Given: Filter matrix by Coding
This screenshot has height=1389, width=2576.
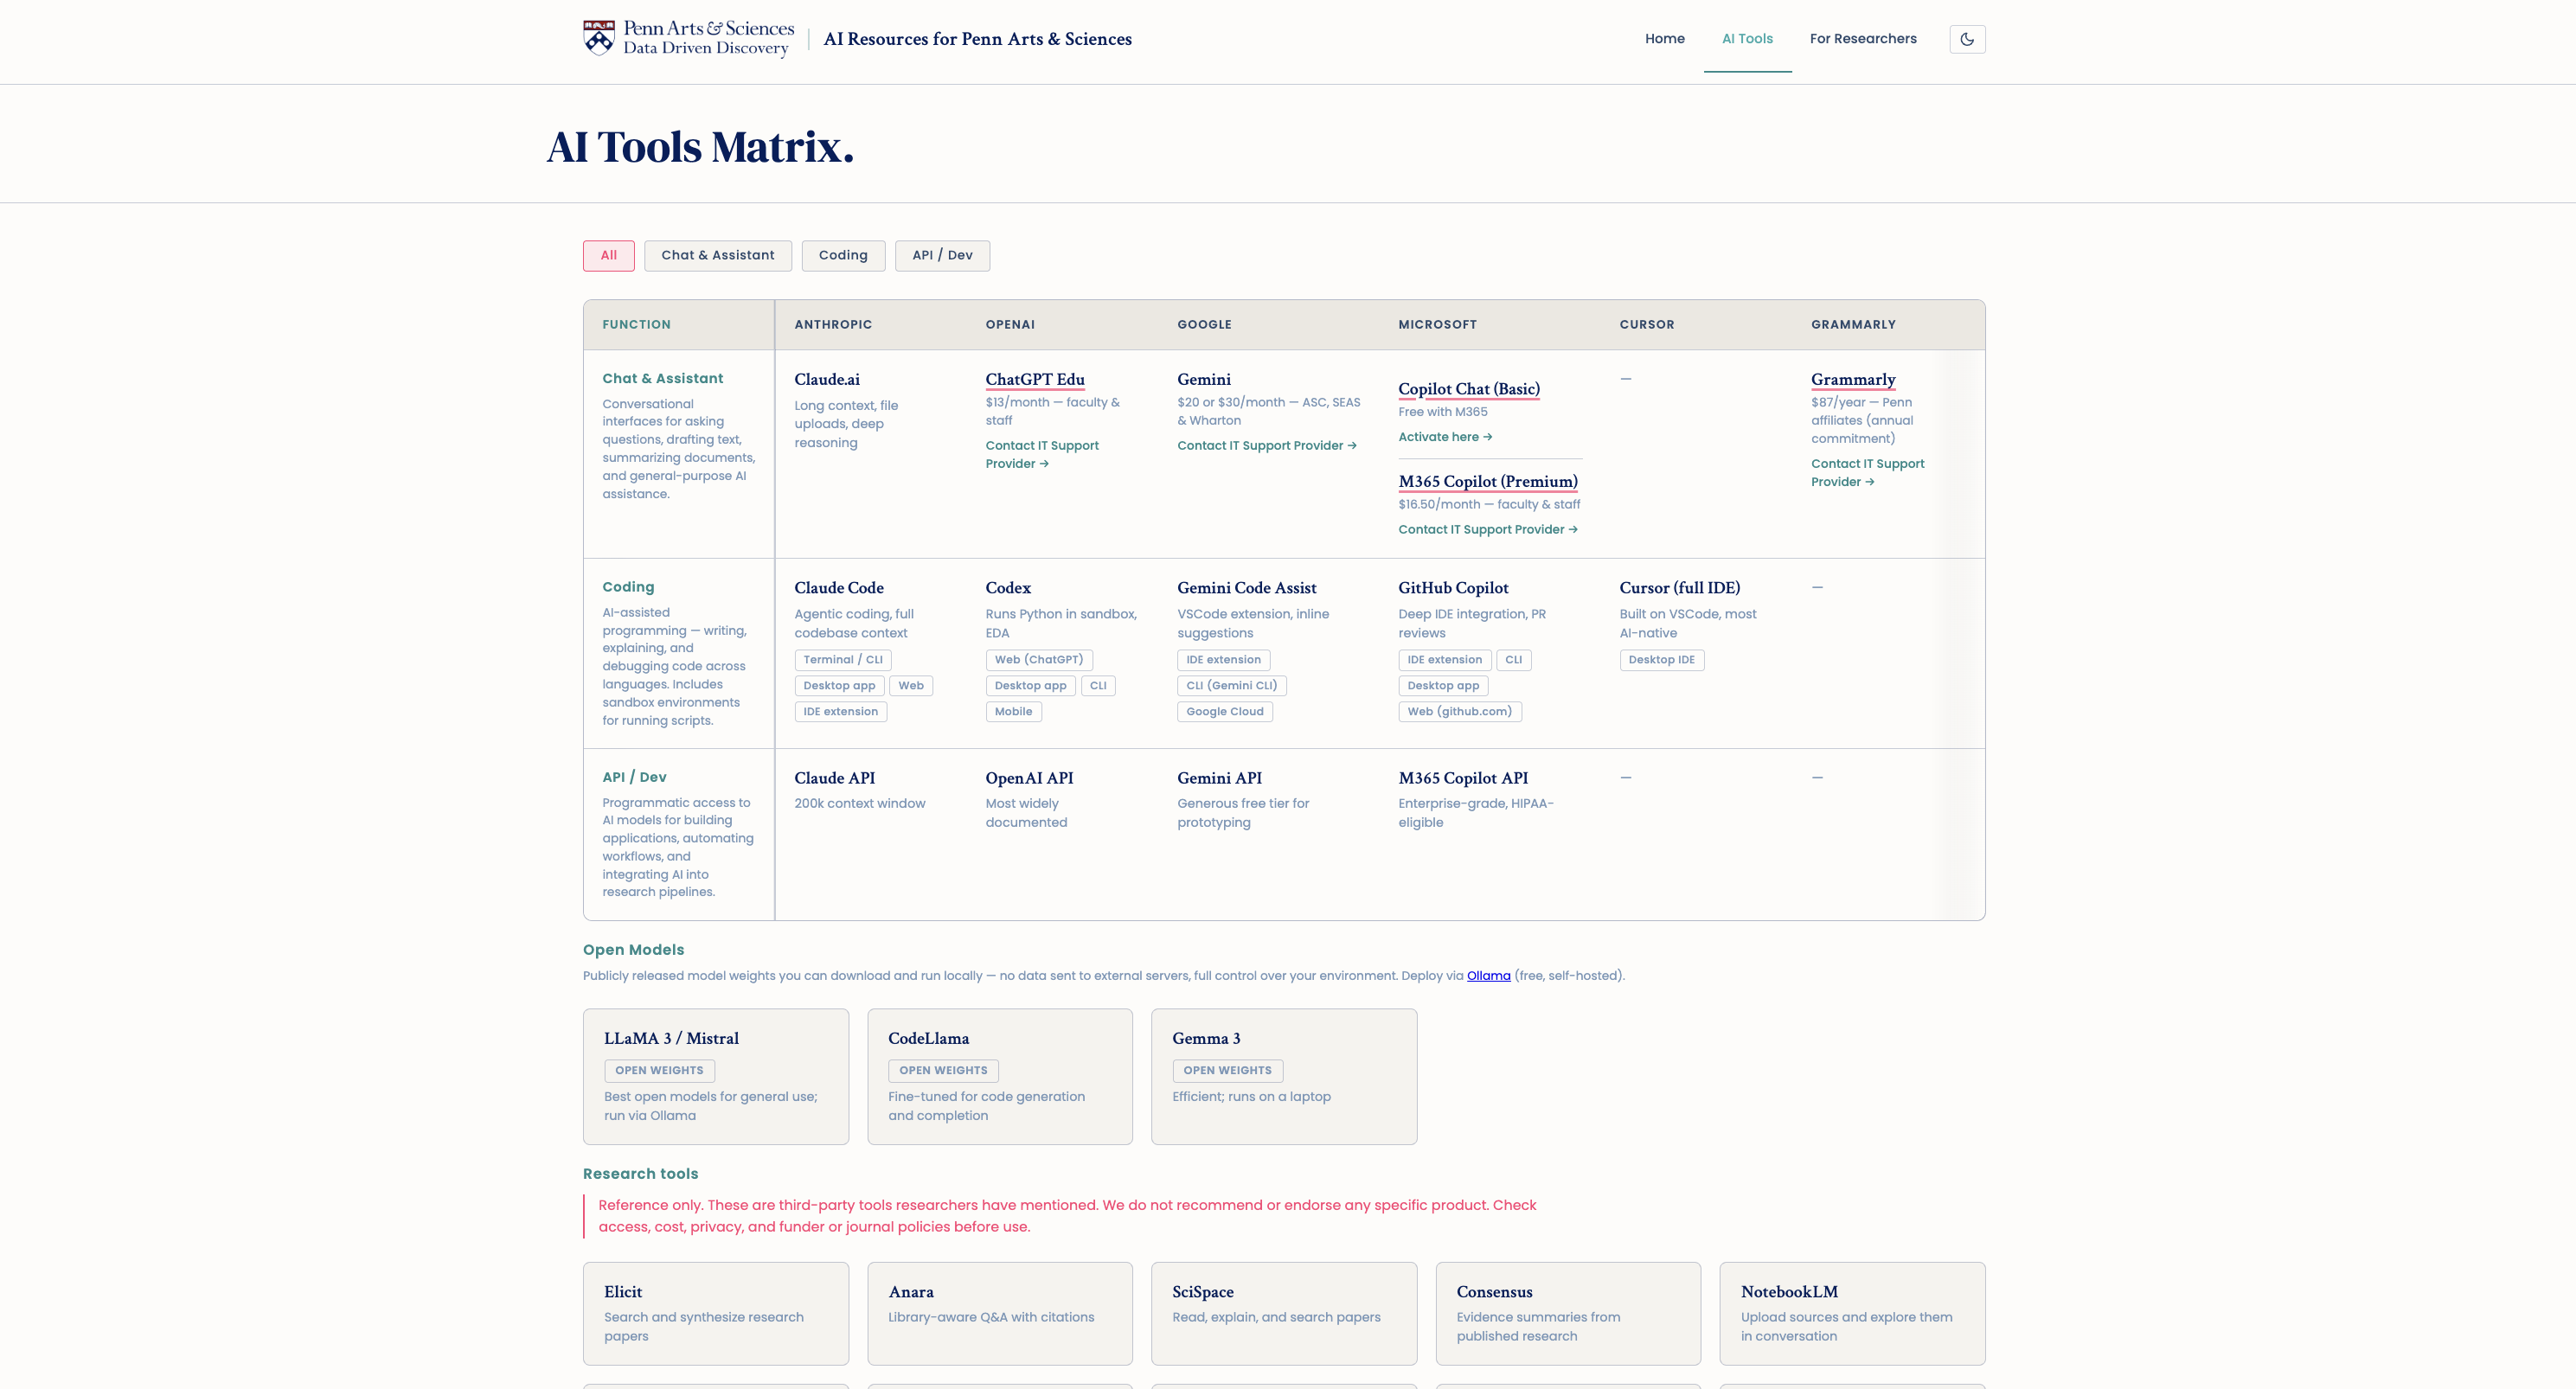Looking at the screenshot, I should click(x=843, y=255).
